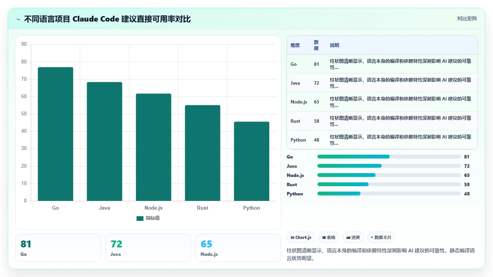The height and width of the screenshot is (277, 493).
Task: Click value 58 beside Rust progress bar
Action: 467,185
